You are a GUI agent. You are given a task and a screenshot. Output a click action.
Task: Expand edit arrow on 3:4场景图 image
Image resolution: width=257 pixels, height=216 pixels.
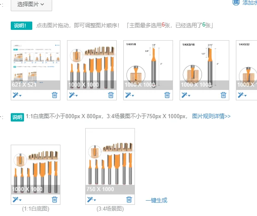click(95, 200)
